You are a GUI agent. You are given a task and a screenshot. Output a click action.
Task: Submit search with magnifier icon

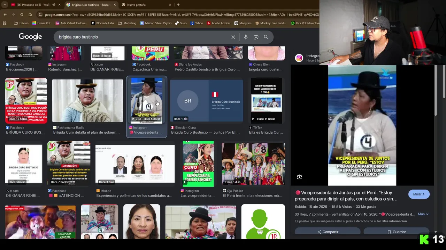pyautogui.click(x=266, y=37)
